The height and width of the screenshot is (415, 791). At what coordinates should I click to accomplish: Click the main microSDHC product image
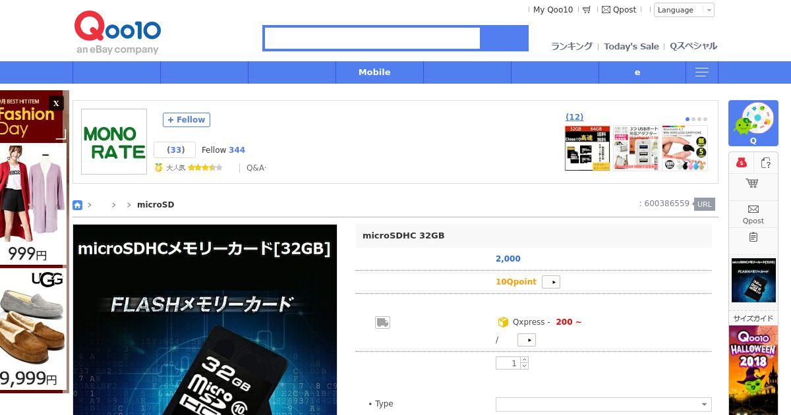(205, 320)
